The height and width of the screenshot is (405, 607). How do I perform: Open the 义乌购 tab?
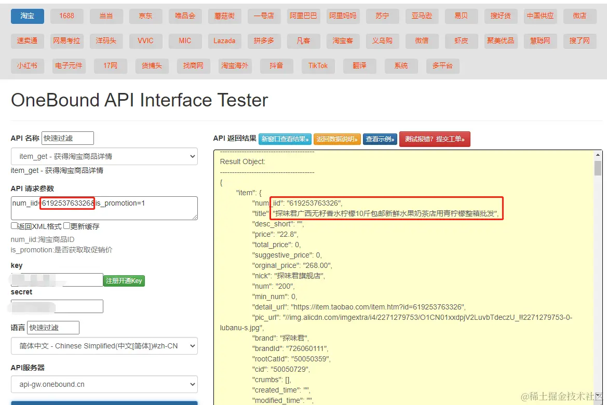[x=382, y=40]
